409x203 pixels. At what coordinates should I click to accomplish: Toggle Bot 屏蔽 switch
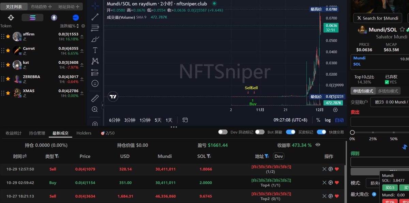pyautogui.click(x=260, y=132)
